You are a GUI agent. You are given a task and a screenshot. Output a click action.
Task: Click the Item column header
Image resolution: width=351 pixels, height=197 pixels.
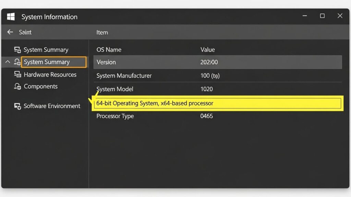pos(102,32)
